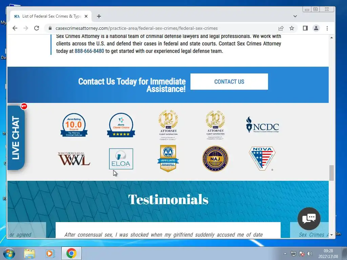
Task: Click the date accusation testimonial text
Action: (164, 235)
